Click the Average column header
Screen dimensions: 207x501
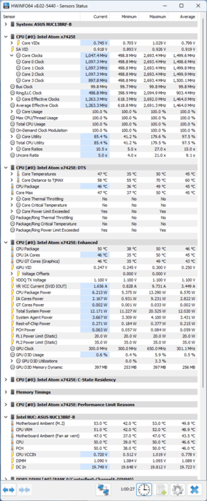(x=182, y=16)
